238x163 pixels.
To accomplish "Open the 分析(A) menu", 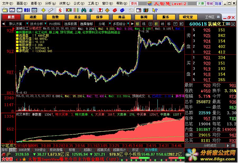I will pyautogui.click(x=50, y=3).
